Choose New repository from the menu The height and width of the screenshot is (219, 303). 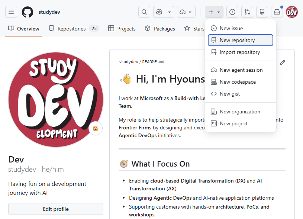coord(241,40)
